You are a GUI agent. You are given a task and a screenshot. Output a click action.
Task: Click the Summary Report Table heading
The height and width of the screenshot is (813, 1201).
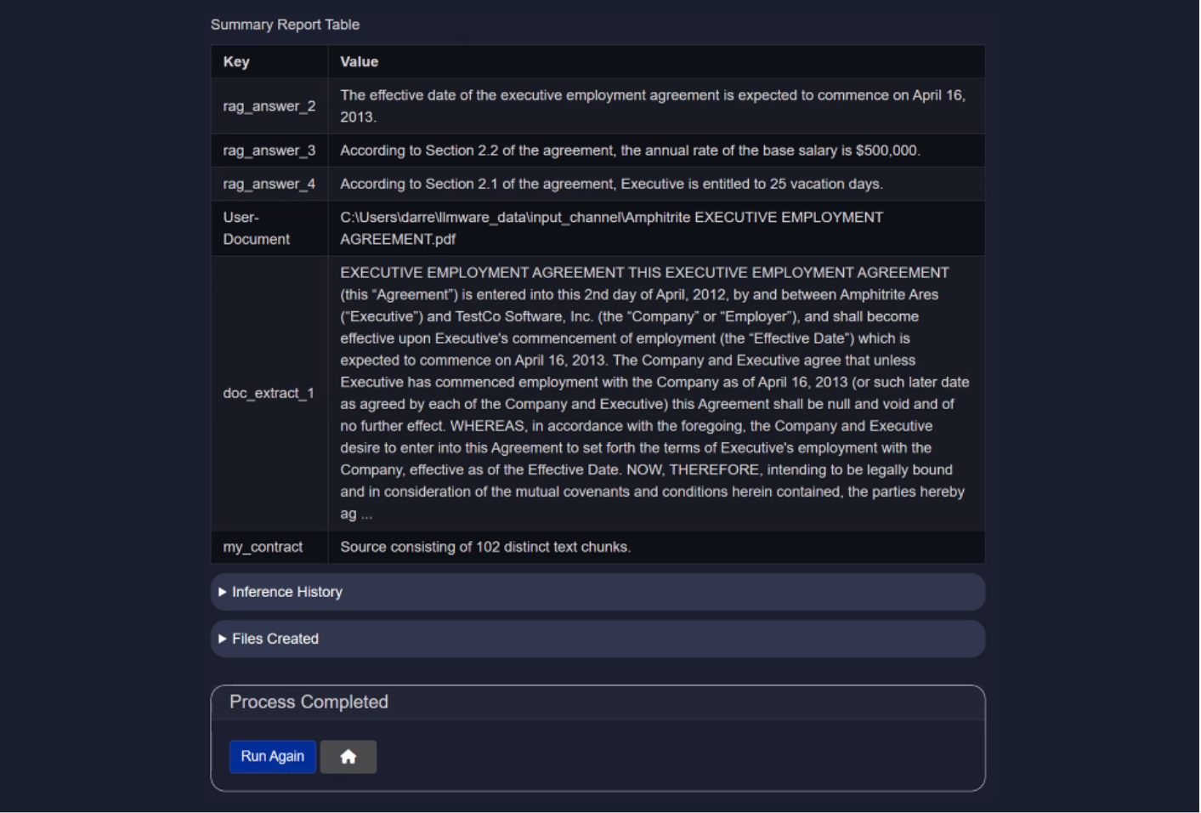285,25
